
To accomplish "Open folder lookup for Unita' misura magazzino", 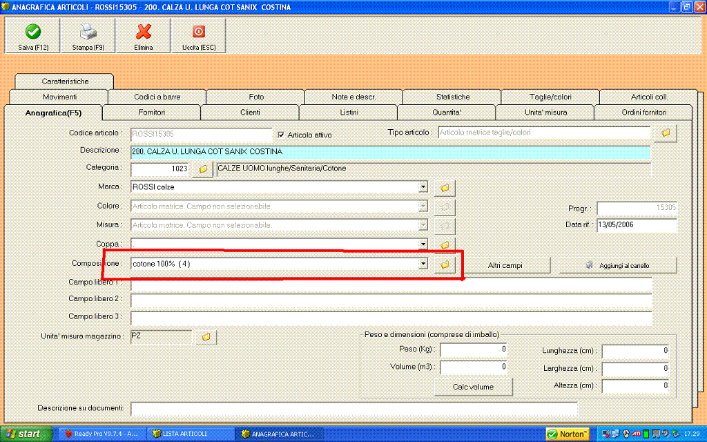I will pos(206,337).
